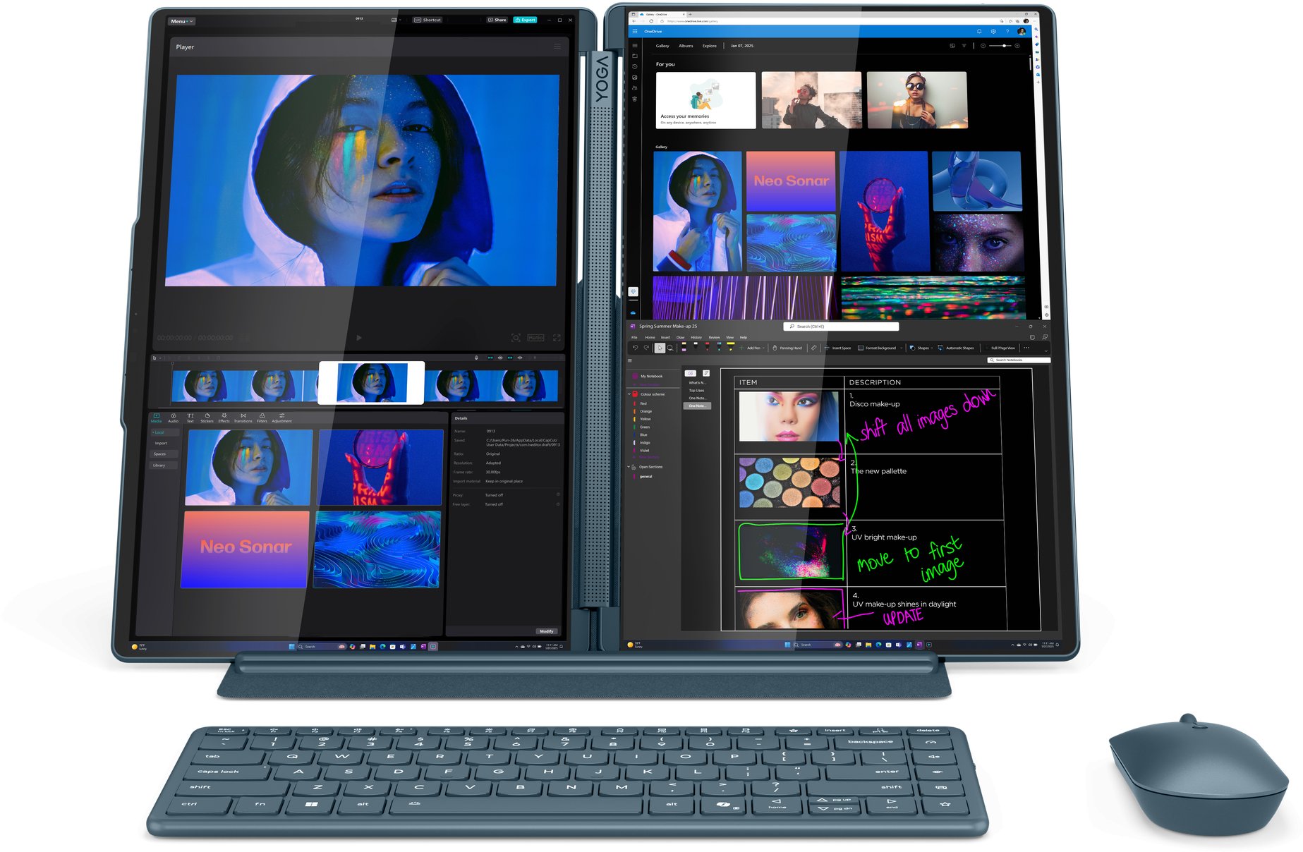Click the undo arrow in OneNote toolbar
The width and height of the screenshot is (1303, 852).
coord(635,348)
